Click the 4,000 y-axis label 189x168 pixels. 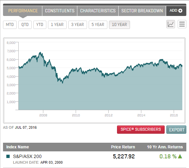point(11,77)
